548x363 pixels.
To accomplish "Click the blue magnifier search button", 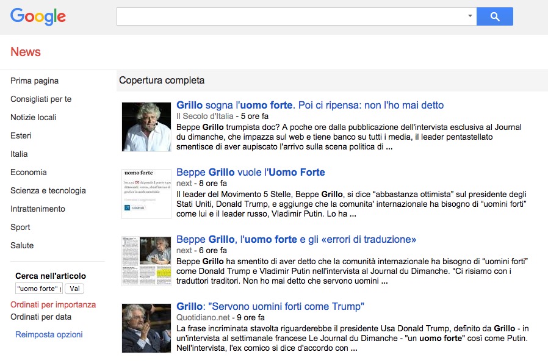I will [x=494, y=16].
